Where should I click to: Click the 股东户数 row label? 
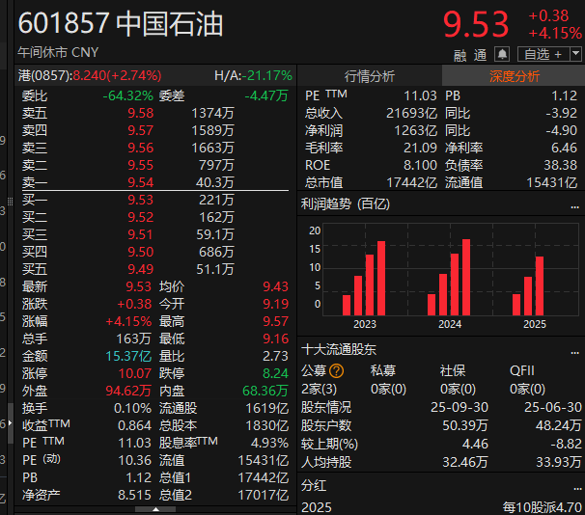[325, 425]
